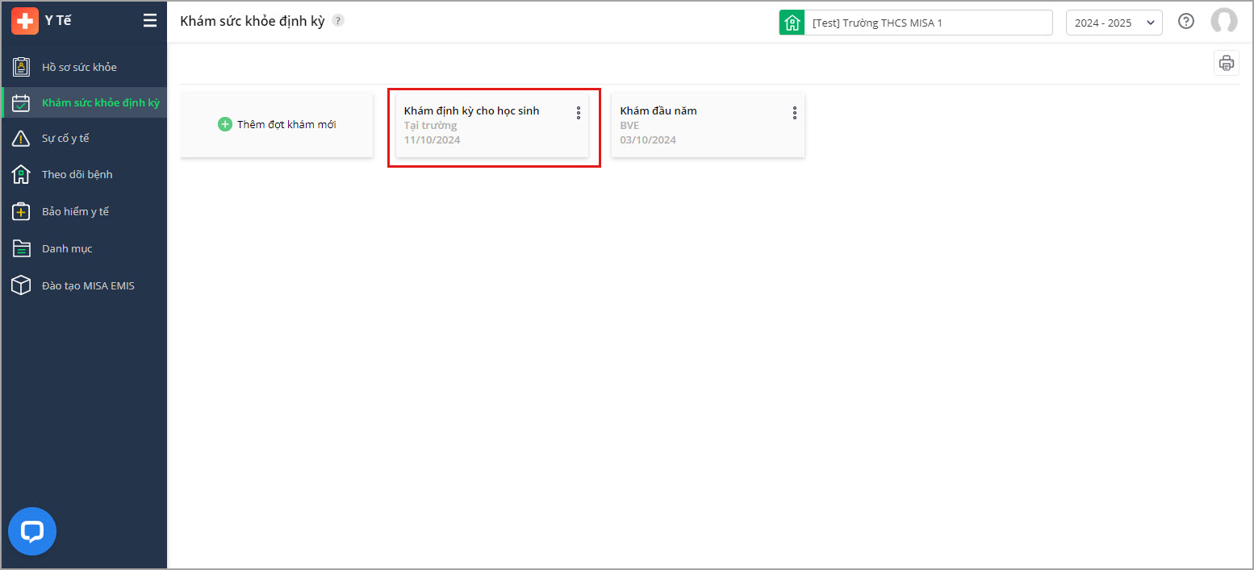1254x570 pixels.
Task: Click the BVE location text
Action: (x=629, y=126)
